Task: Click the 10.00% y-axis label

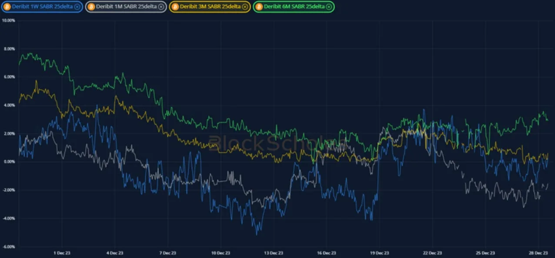Action: click(x=8, y=20)
